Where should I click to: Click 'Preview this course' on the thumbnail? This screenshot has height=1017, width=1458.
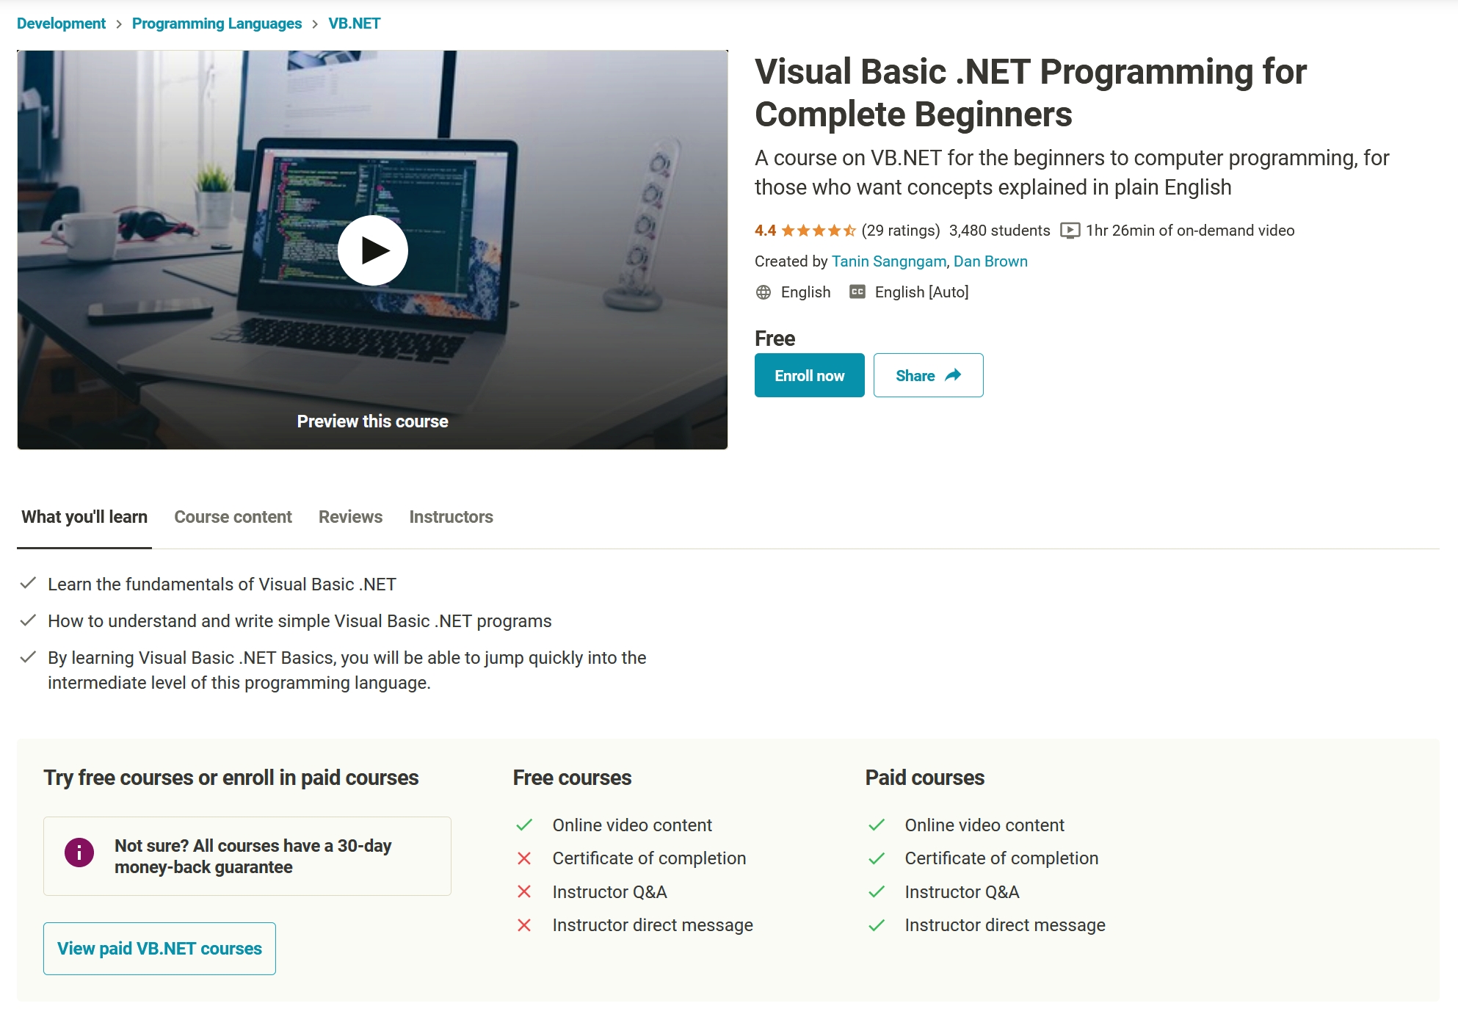[x=372, y=421]
